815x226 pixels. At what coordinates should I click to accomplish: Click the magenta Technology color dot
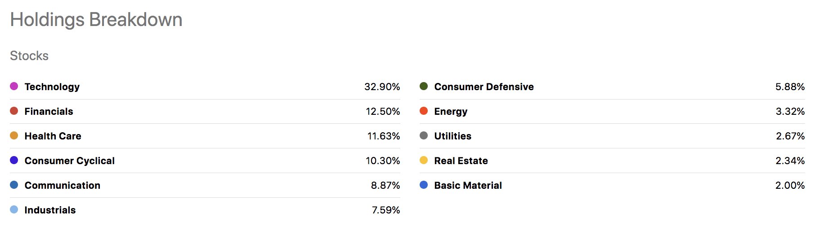point(14,86)
